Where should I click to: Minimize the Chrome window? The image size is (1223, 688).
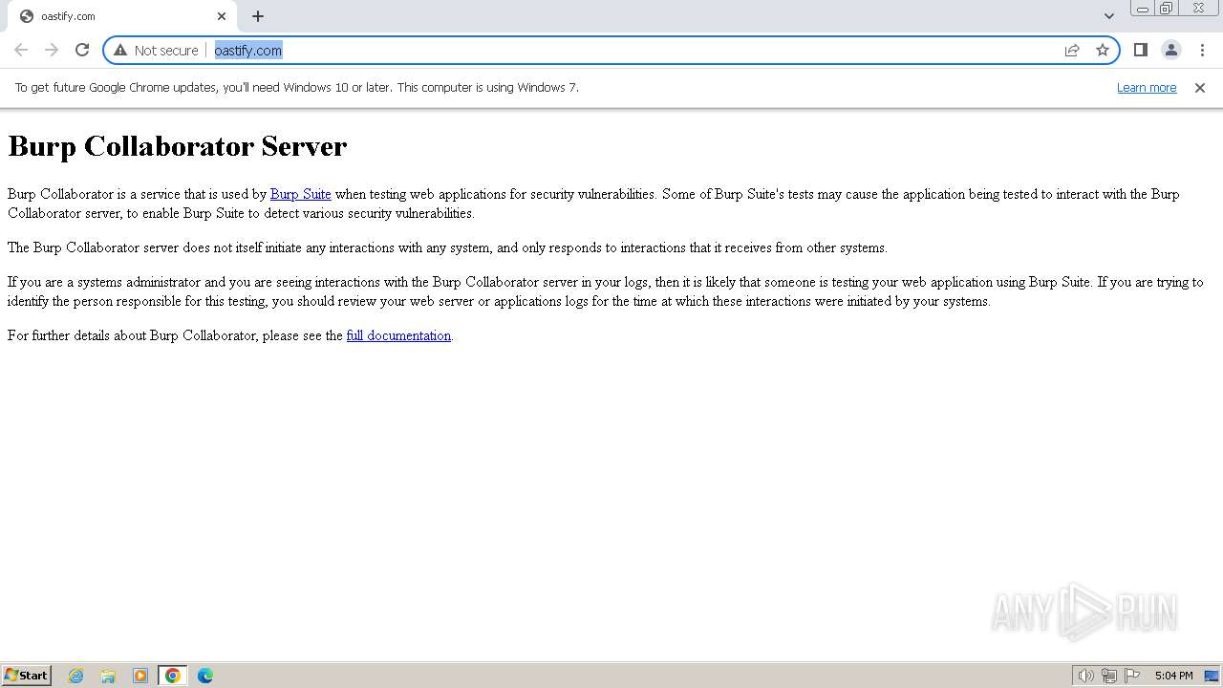coord(1142,9)
